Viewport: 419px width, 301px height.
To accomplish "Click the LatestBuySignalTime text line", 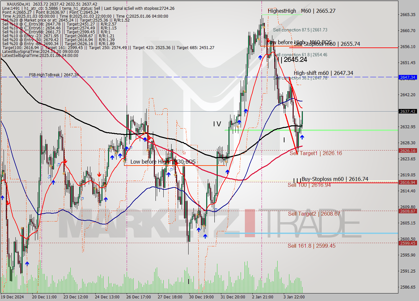I will tap(40, 51).
